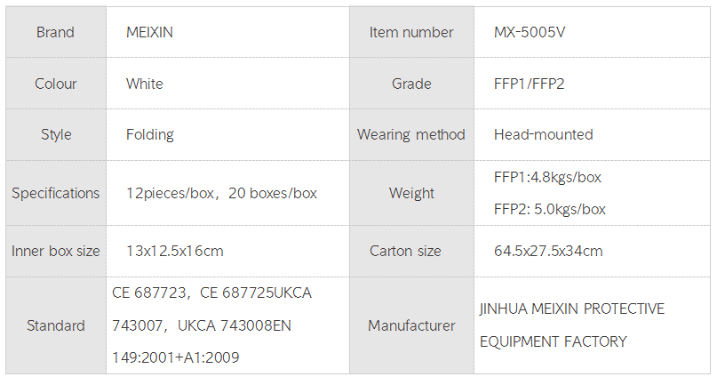Image resolution: width=717 pixels, height=385 pixels.
Task: Select the Head-mounted value
Action: click(544, 135)
